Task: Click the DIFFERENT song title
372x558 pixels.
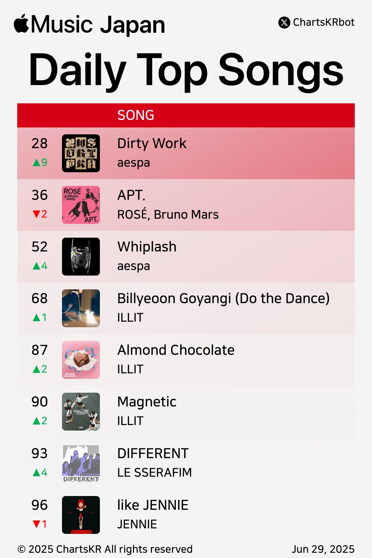Action: pyautogui.click(x=153, y=453)
